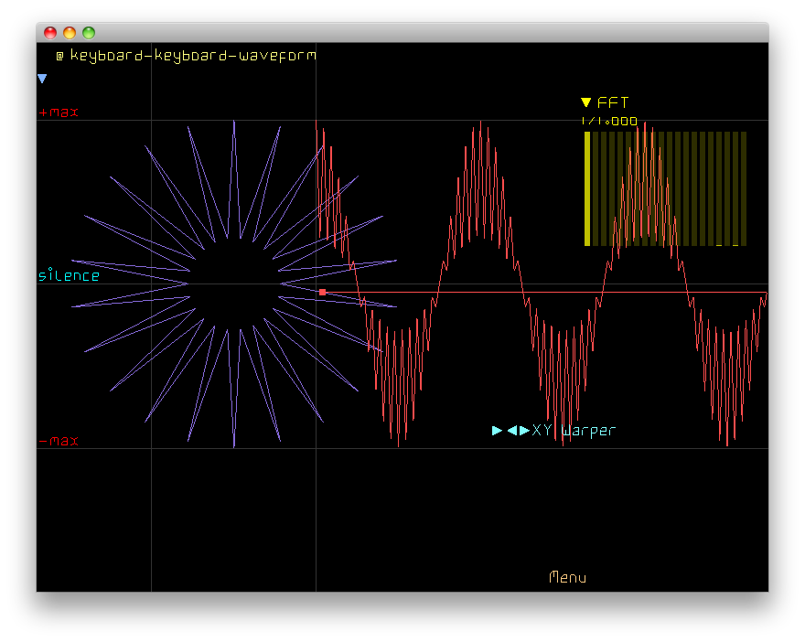Click the blue triangle under the title
The image size is (805, 642).
tap(42, 80)
